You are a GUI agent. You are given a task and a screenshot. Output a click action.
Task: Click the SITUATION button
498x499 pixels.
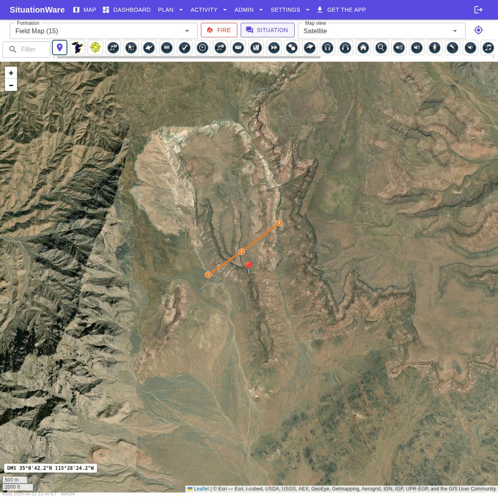point(268,30)
